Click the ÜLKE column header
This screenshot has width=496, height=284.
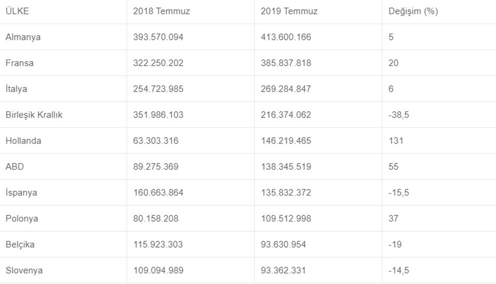click(17, 11)
